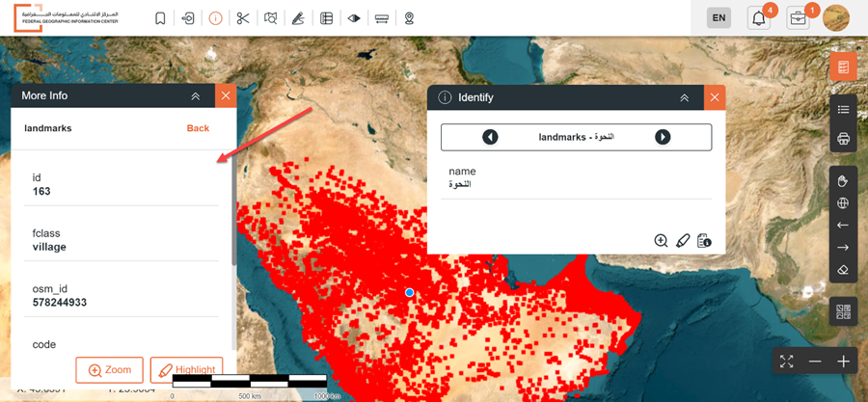This screenshot has height=402, width=868.
Task: Click the orange layers panel button
Action: point(843,67)
